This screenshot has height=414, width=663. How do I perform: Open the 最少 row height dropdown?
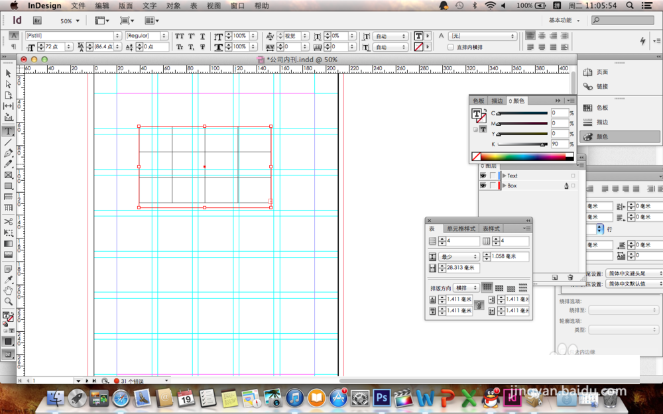458,256
